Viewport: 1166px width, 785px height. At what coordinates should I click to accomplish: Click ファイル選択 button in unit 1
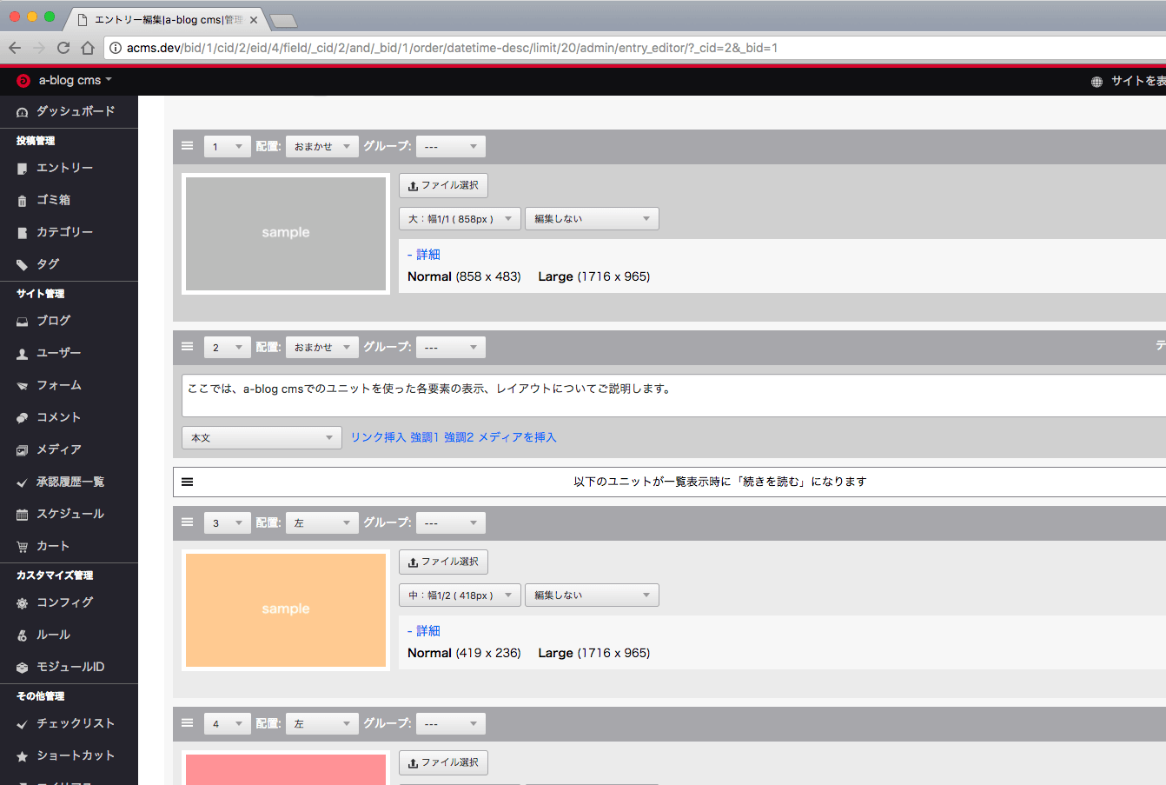click(443, 185)
